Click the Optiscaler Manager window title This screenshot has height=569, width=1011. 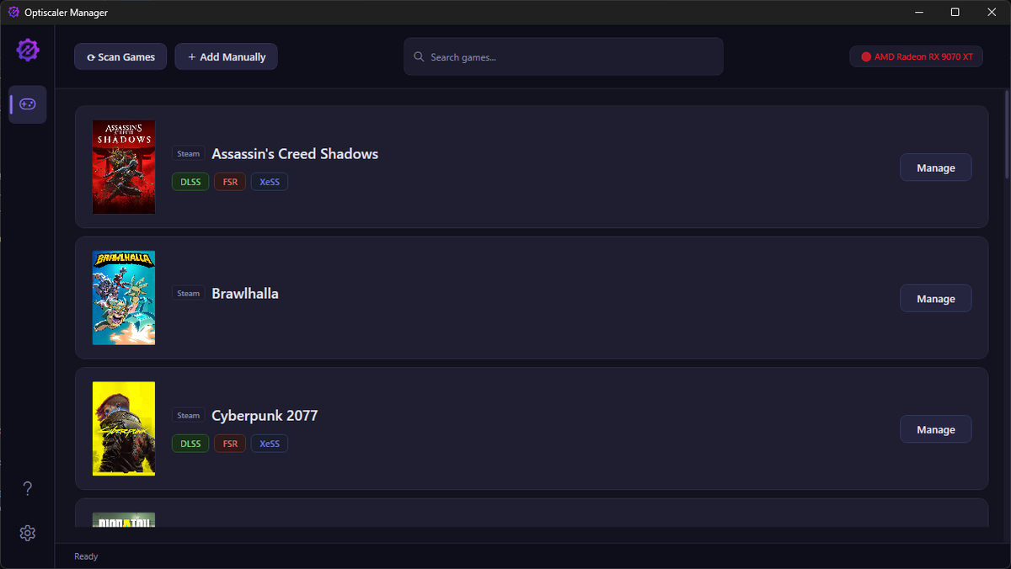point(66,13)
